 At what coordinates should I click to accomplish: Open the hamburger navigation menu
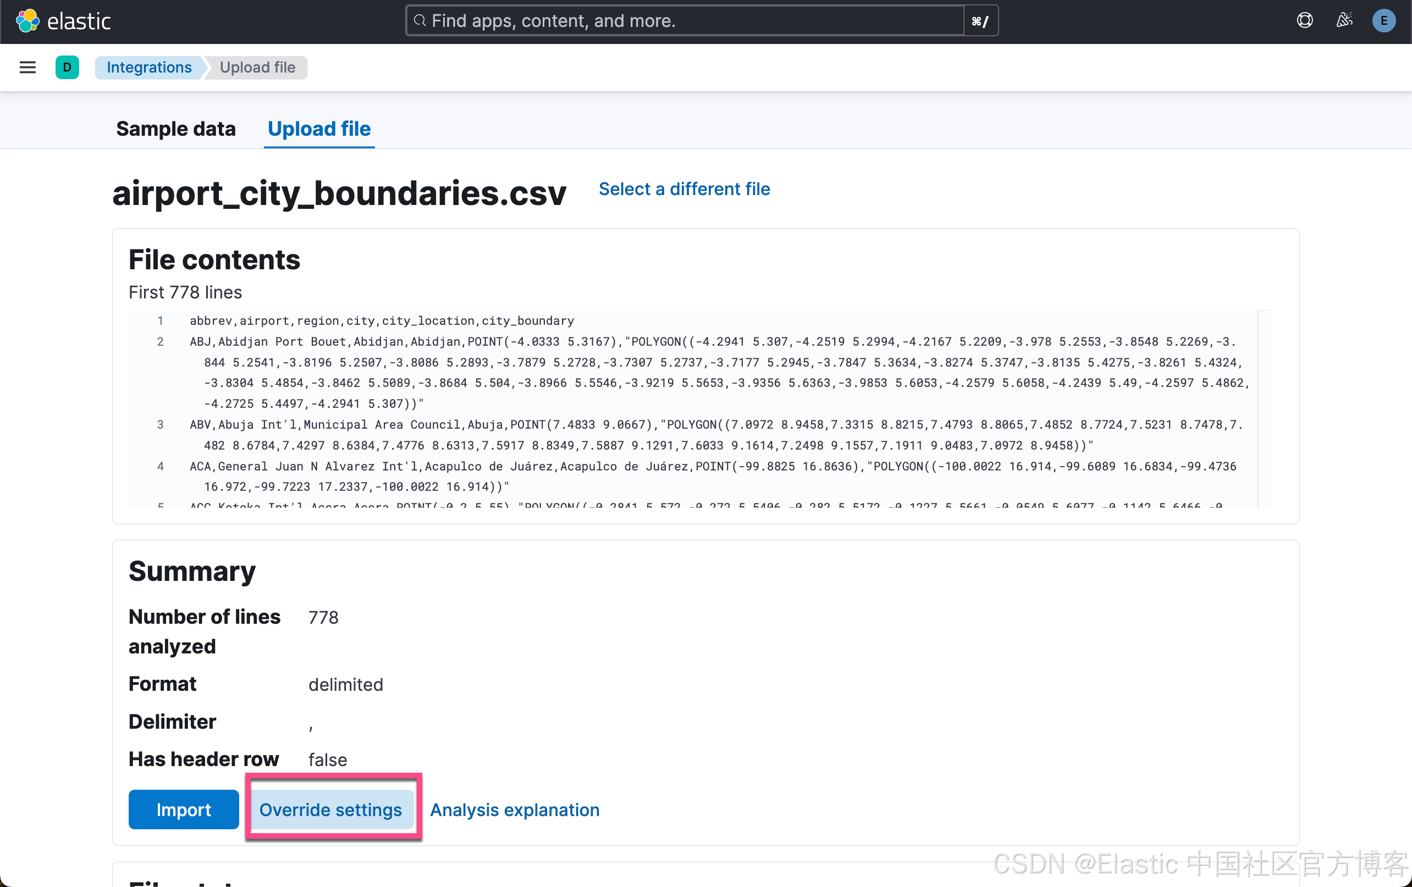point(27,67)
